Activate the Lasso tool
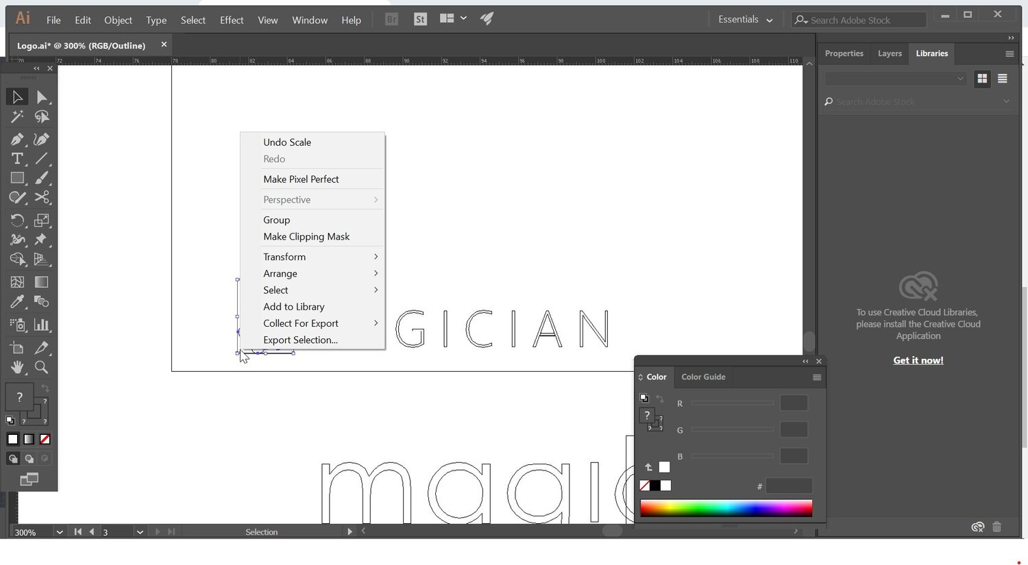The height and width of the screenshot is (565, 1028). 42,117
